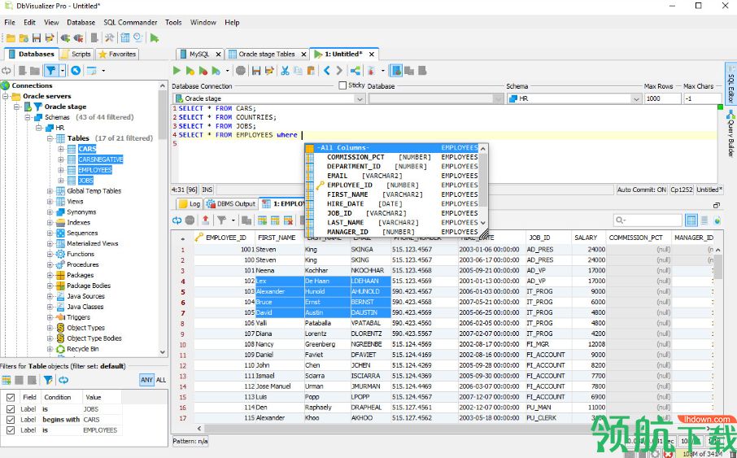Click the blue locate circle icon in Databases toolbar
This screenshot has width=737, height=458.
[x=76, y=71]
